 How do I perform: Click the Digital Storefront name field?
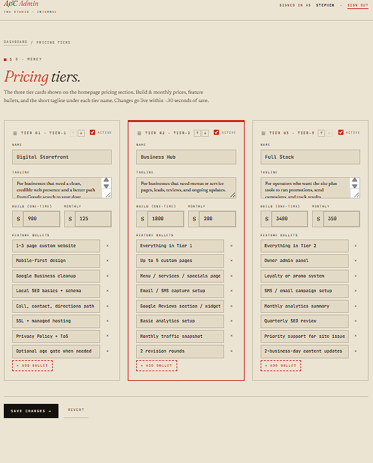click(62, 157)
